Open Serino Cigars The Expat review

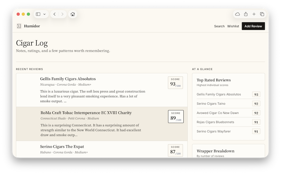(x=62, y=147)
